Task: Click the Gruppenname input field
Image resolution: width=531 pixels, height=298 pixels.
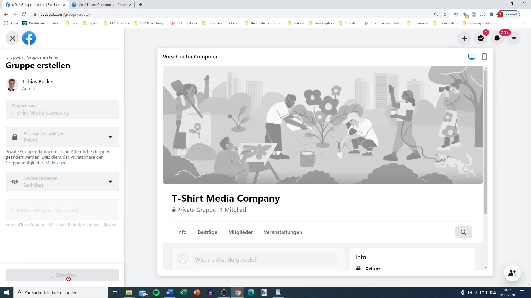Action: 62,110
